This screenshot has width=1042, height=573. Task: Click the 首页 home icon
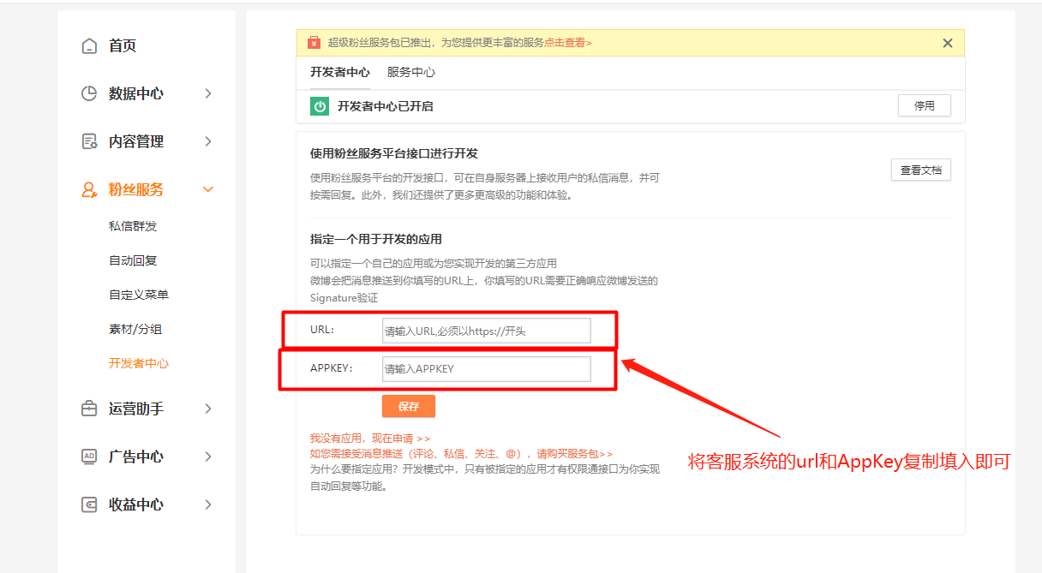(89, 45)
